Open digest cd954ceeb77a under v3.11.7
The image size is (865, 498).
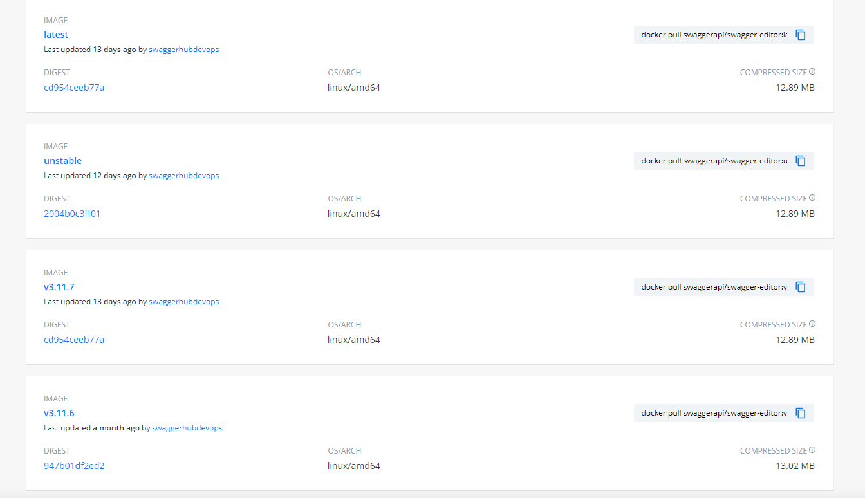tap(74, 339)
